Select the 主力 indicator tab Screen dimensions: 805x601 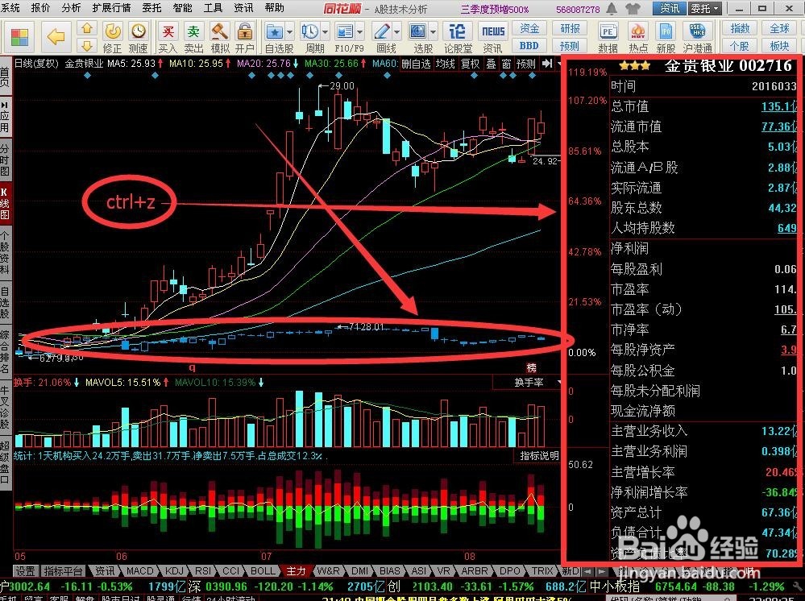pyautogui.click(x=296, y=570)
